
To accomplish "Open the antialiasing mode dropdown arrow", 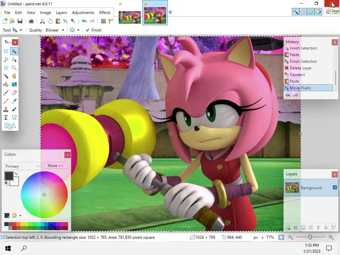I will click(x=78, y=30).
